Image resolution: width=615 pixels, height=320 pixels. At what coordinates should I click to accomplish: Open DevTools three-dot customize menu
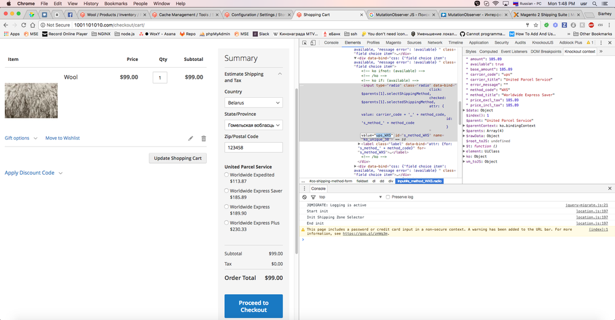(600, 42)
